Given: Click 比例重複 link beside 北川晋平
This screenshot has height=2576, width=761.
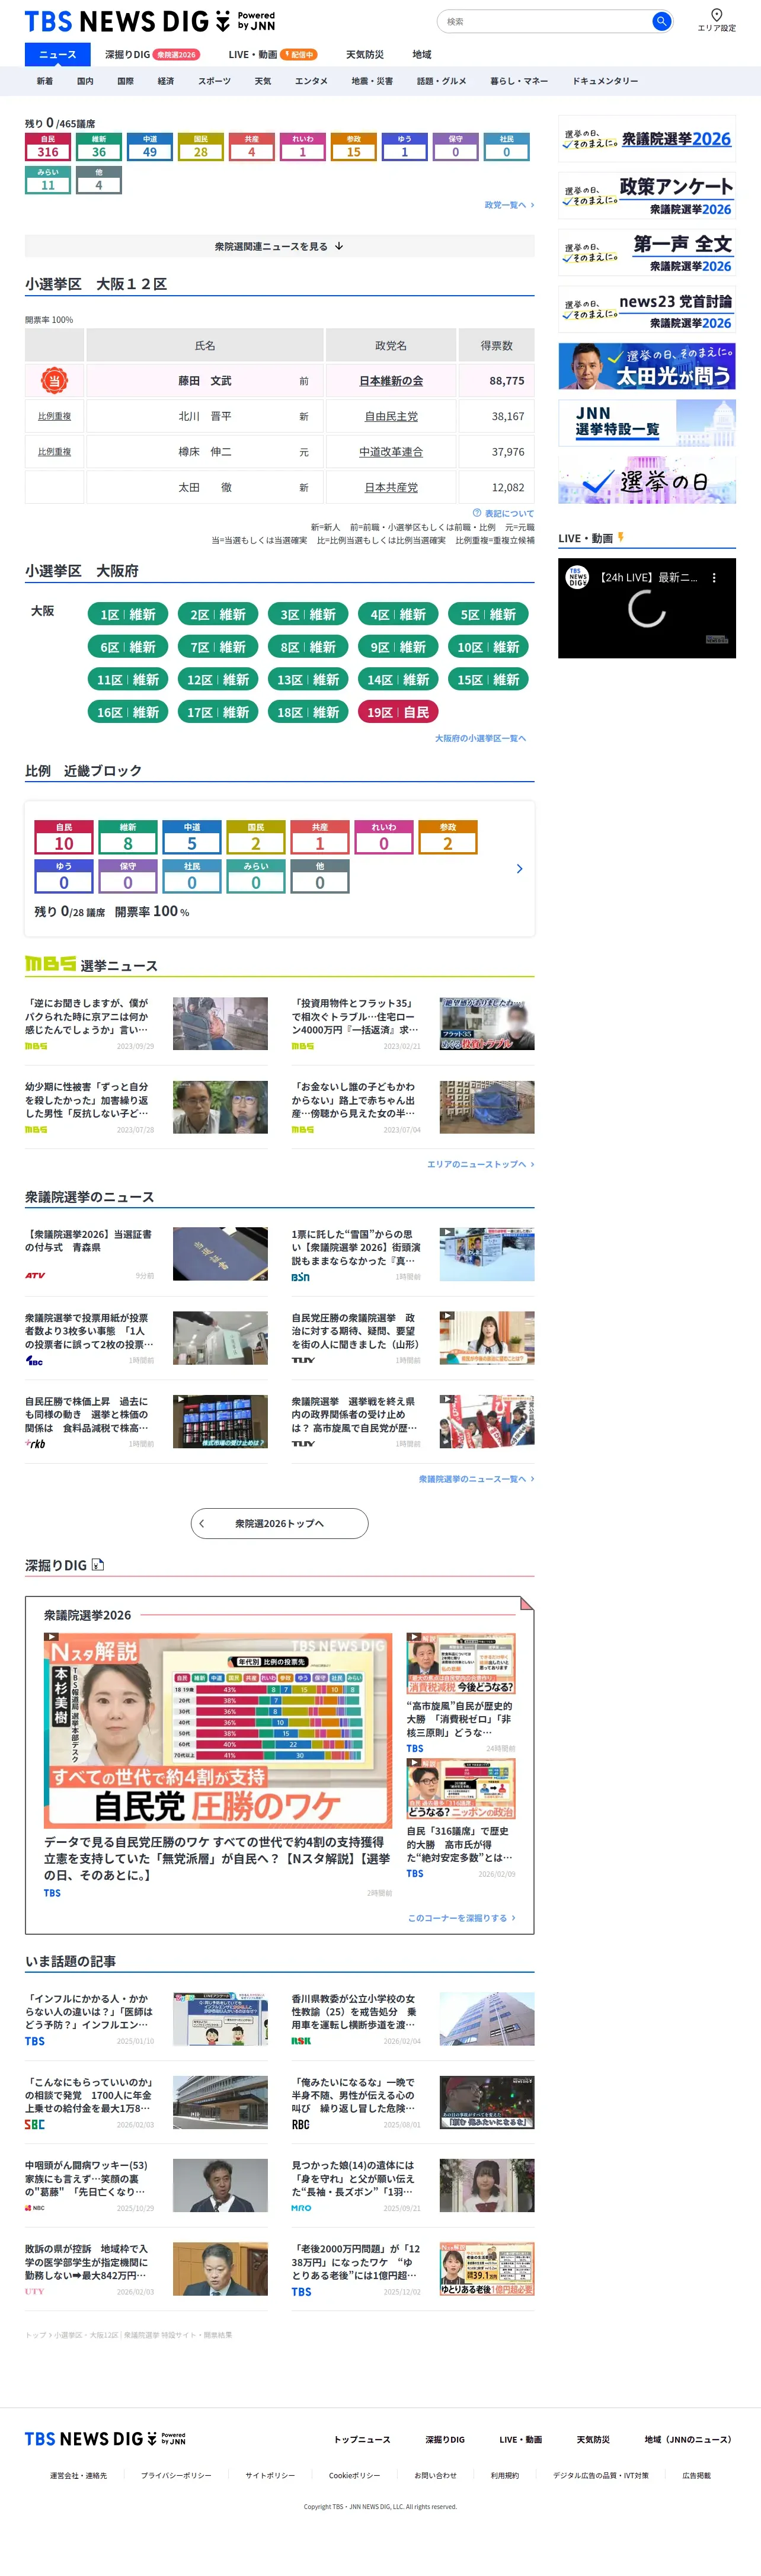Looking at the screenshot, I should tap(54, 416).
